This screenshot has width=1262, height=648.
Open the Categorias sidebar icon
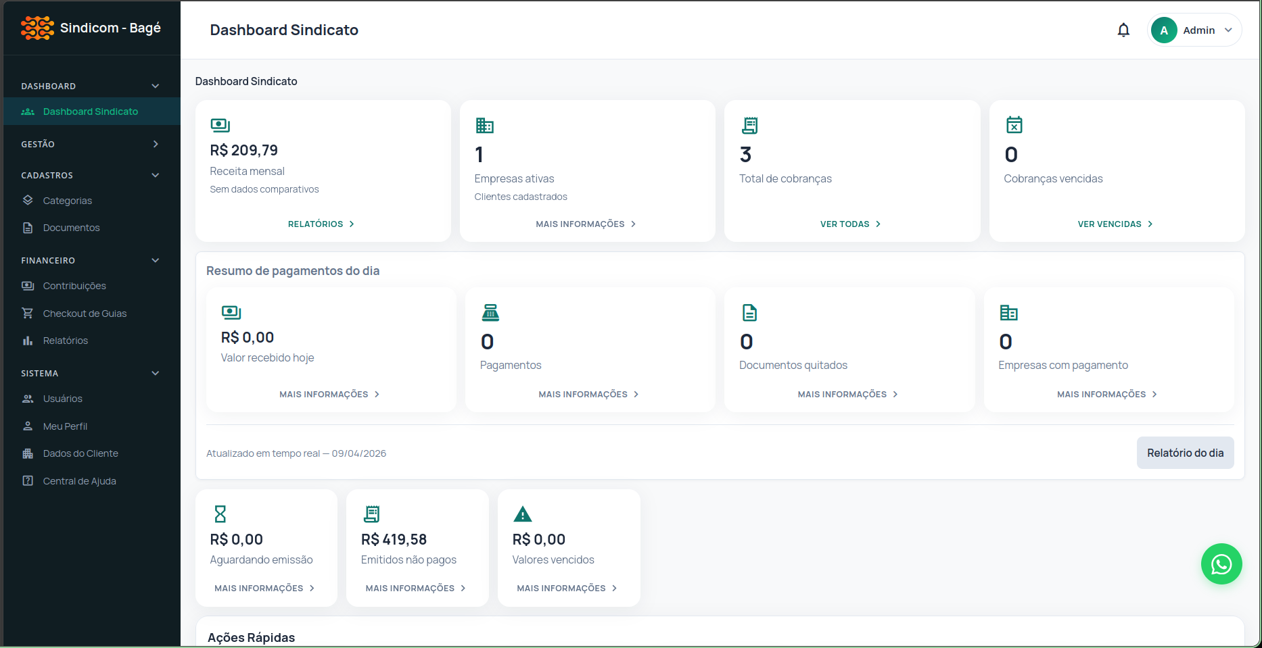[x=28, y=201]
